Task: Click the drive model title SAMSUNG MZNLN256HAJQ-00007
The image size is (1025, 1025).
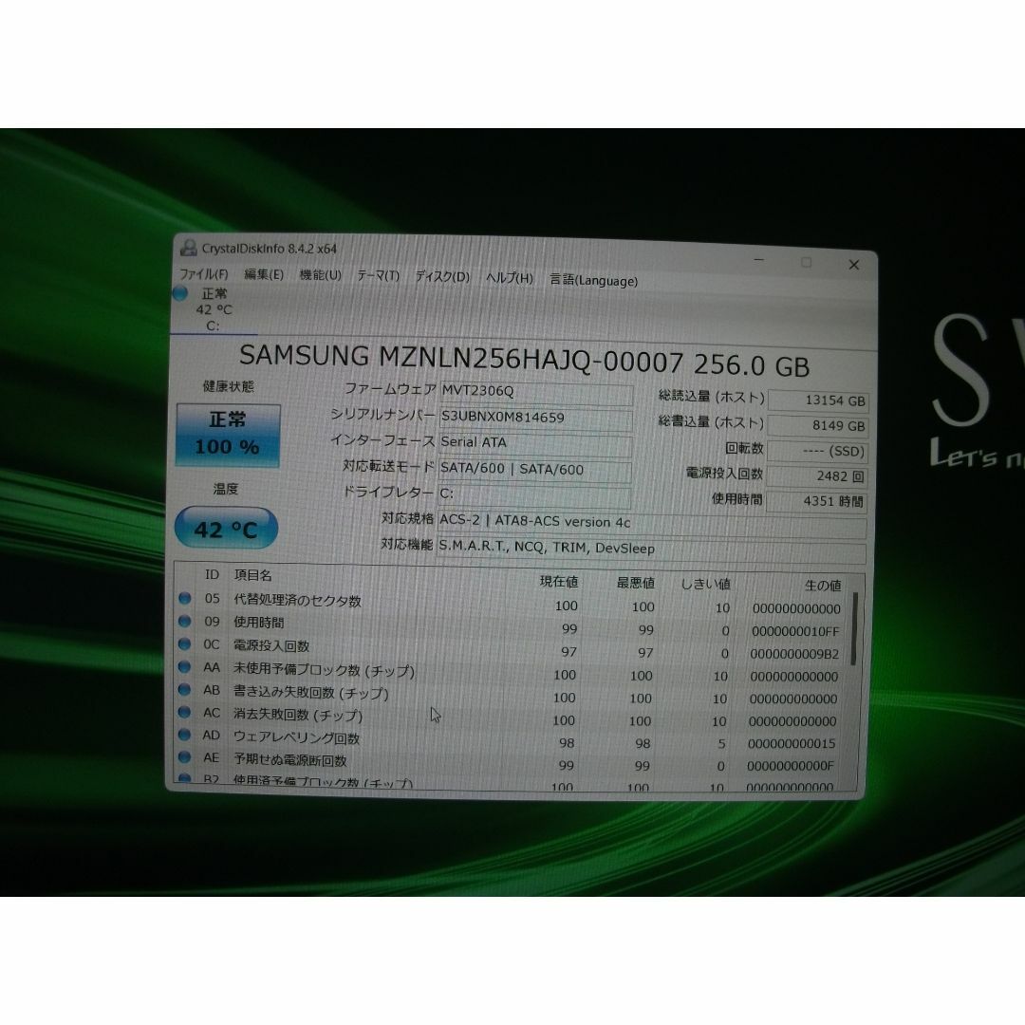Action: [461, 359]
